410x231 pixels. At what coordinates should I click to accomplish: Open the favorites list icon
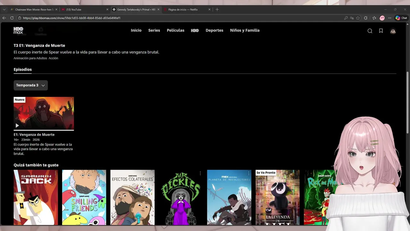click(374, 18)
